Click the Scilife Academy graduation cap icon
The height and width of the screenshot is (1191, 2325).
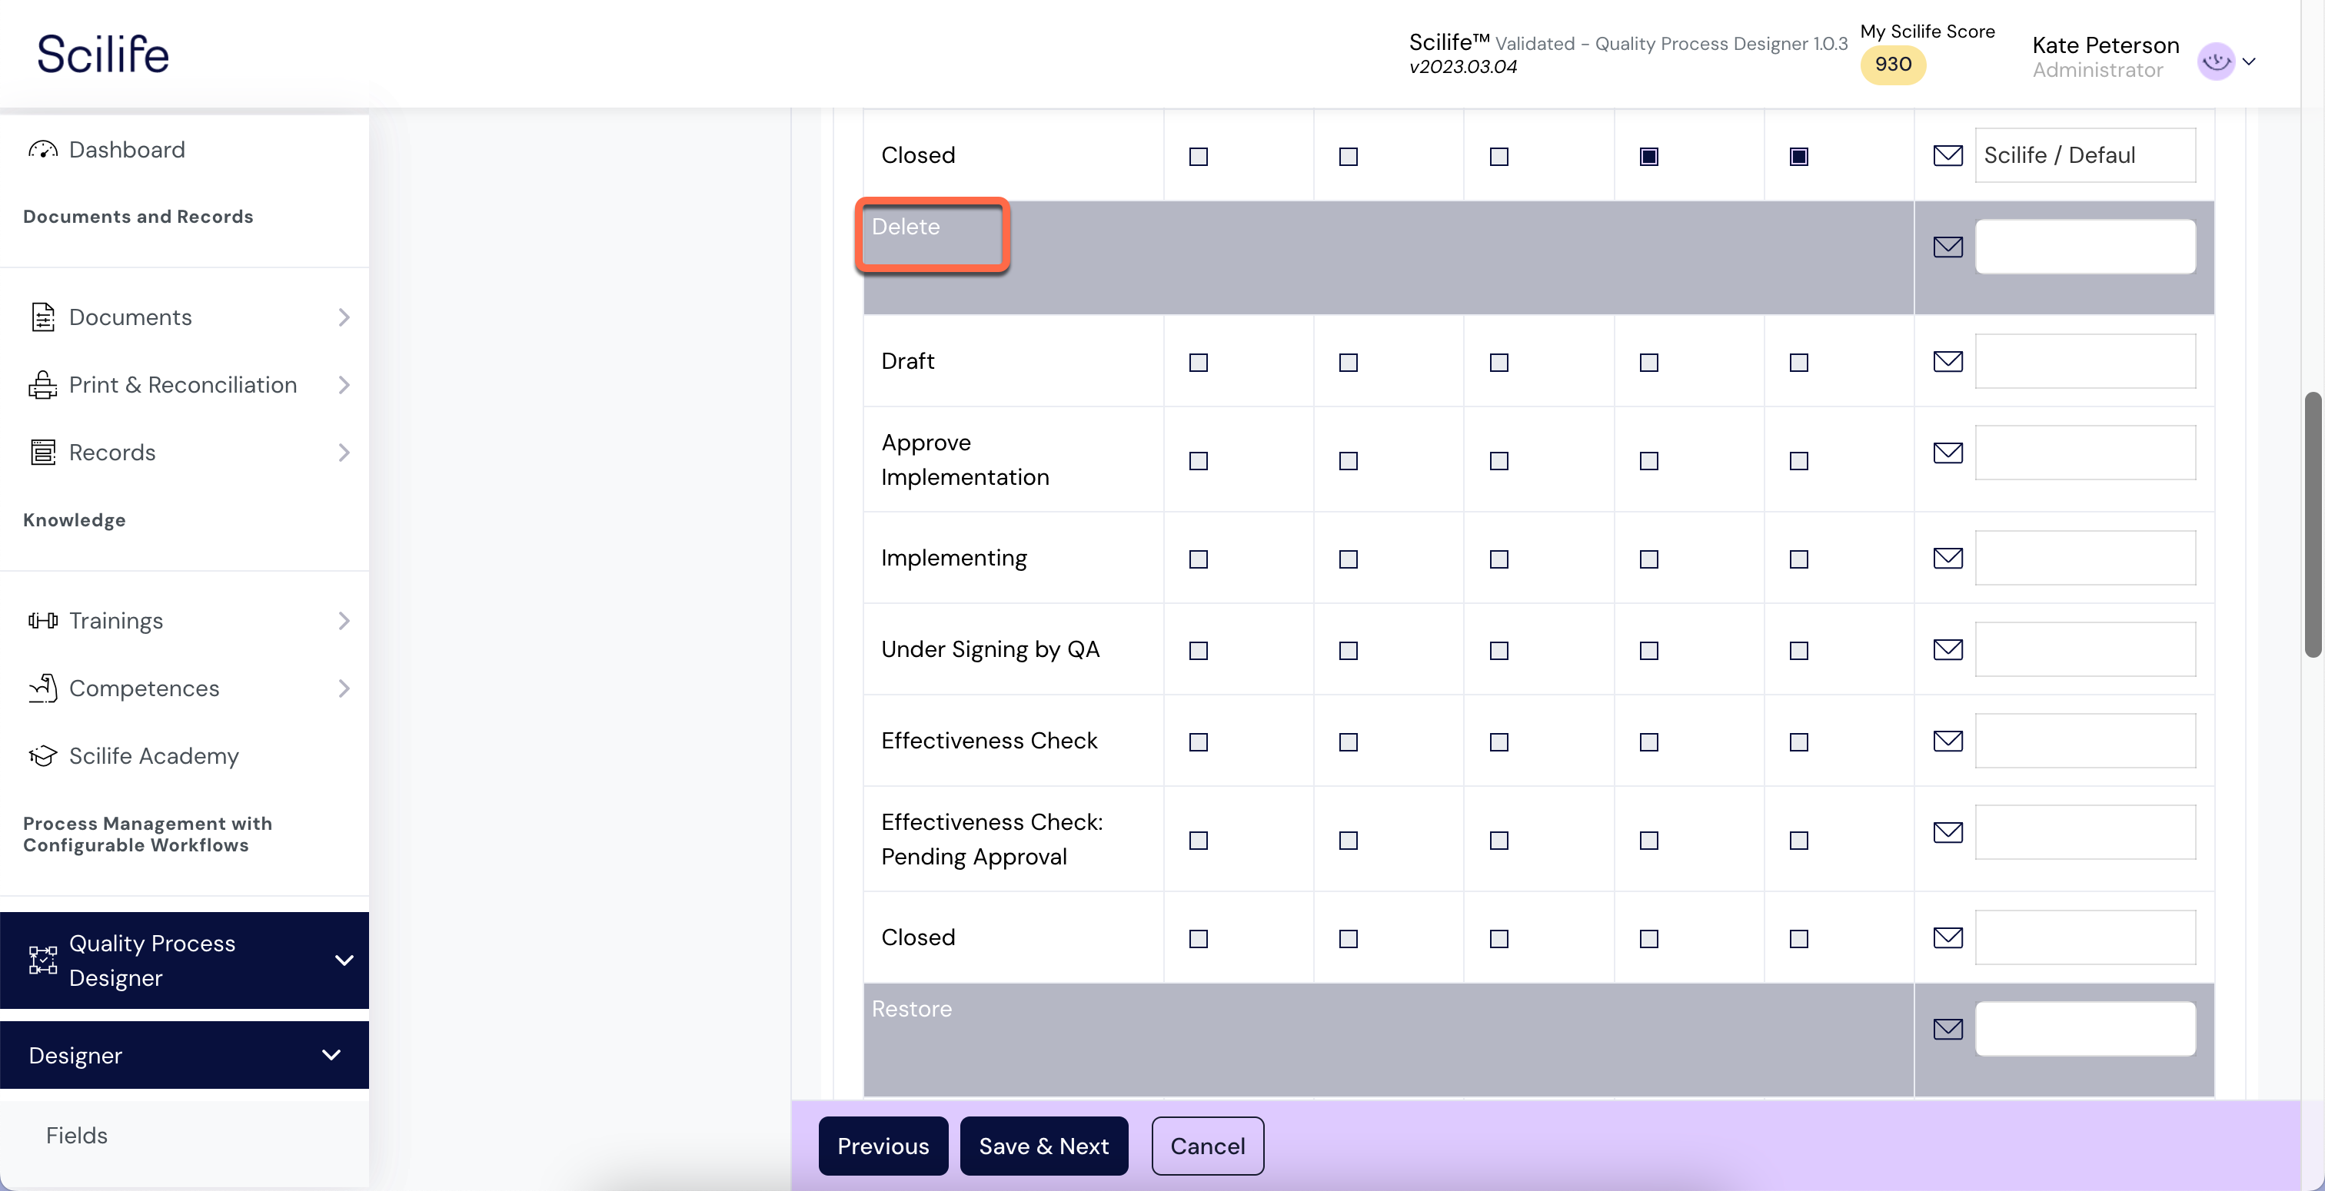[42, 756]
